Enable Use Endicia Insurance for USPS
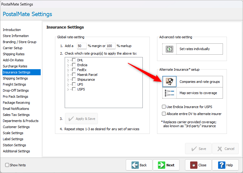 tap(164, 107)
